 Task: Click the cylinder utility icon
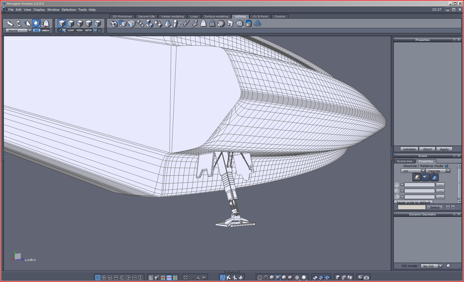(248, 24)
